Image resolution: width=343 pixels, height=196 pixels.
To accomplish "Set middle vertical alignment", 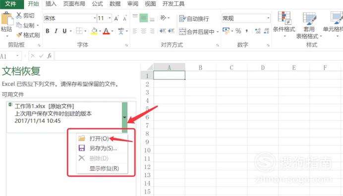I will (144, 18).
